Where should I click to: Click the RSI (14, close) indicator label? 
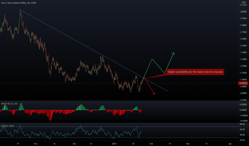(7, 126)
